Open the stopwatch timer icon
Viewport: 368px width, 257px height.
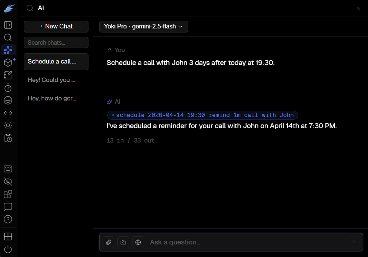click(8, 88)
